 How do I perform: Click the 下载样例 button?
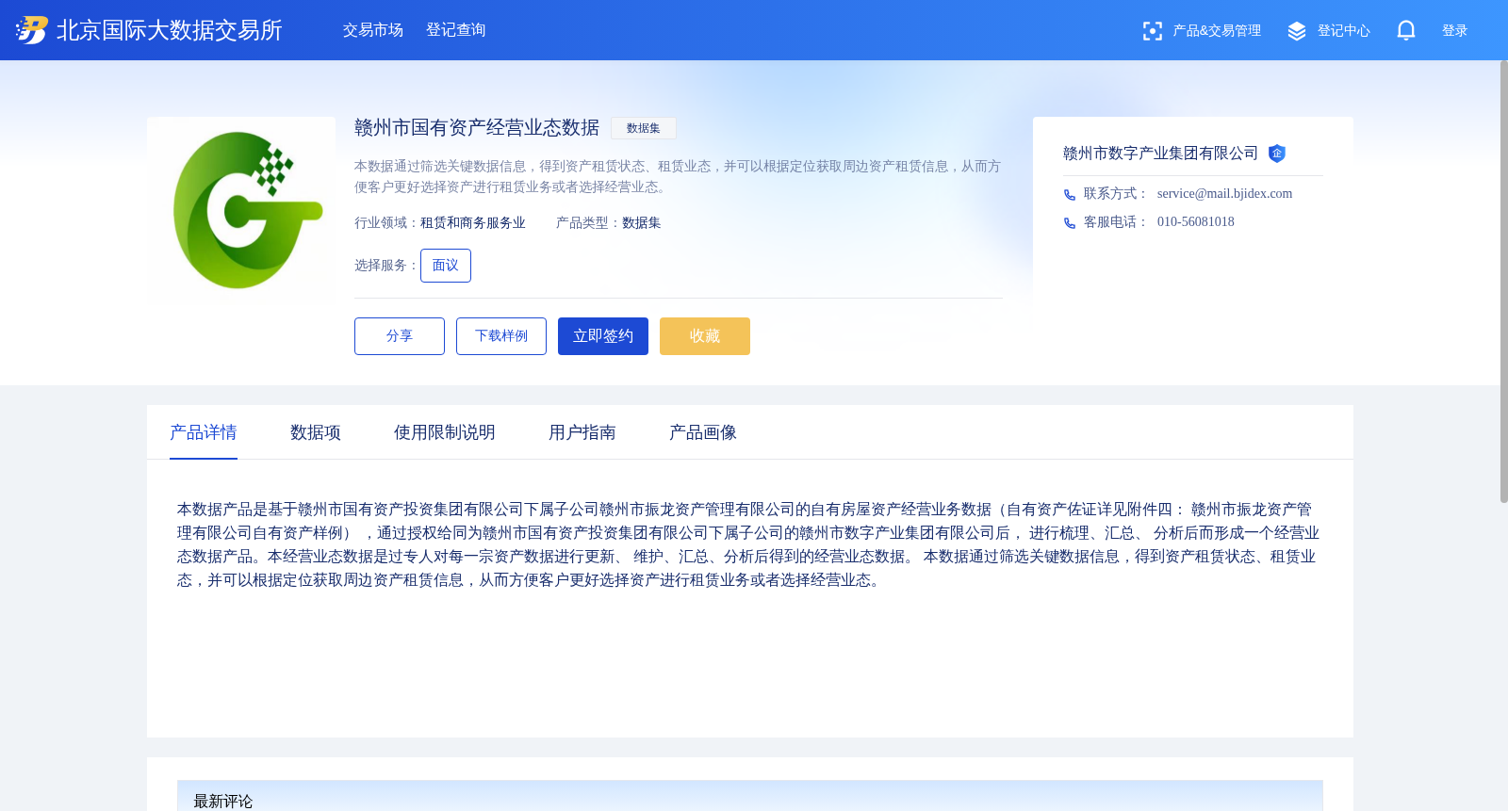[501, 336]
